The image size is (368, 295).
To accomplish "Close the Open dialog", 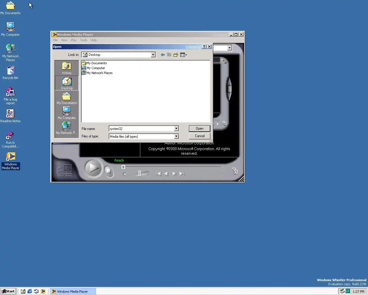I will [209, 47].
